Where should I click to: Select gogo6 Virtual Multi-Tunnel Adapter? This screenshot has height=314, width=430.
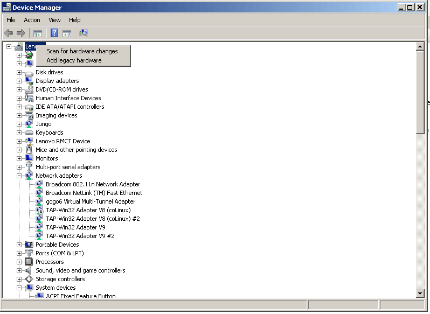tap(90, 201)
